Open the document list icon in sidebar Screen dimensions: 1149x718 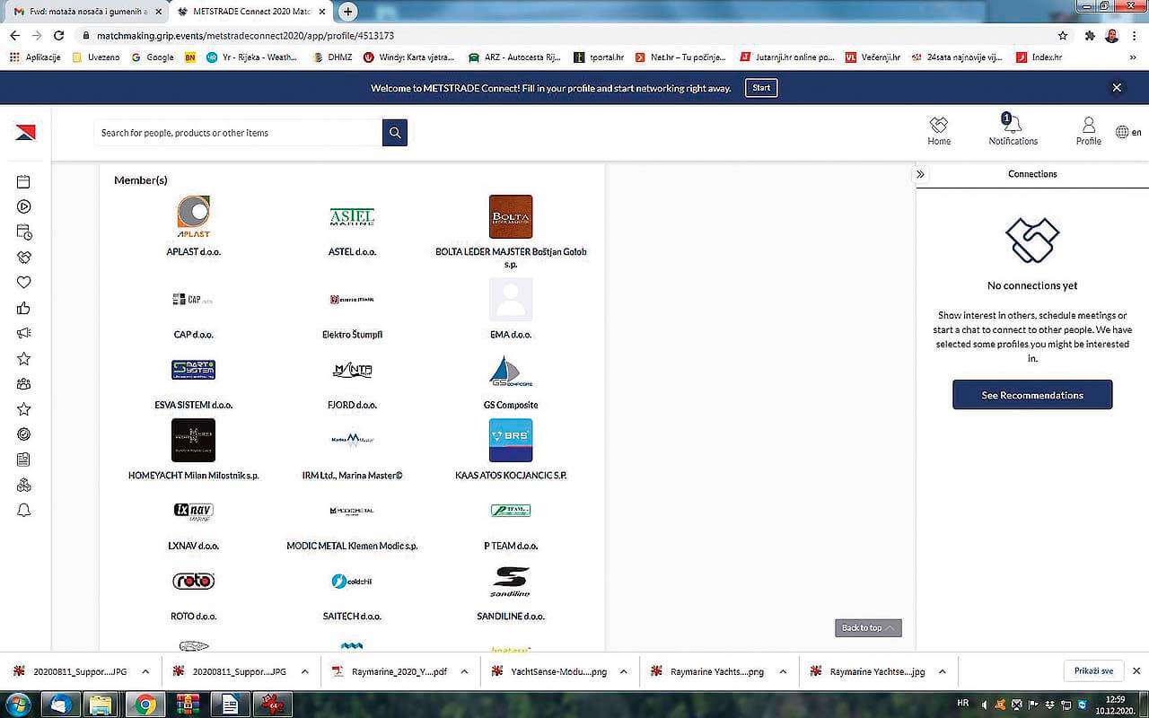click(24, 460)
